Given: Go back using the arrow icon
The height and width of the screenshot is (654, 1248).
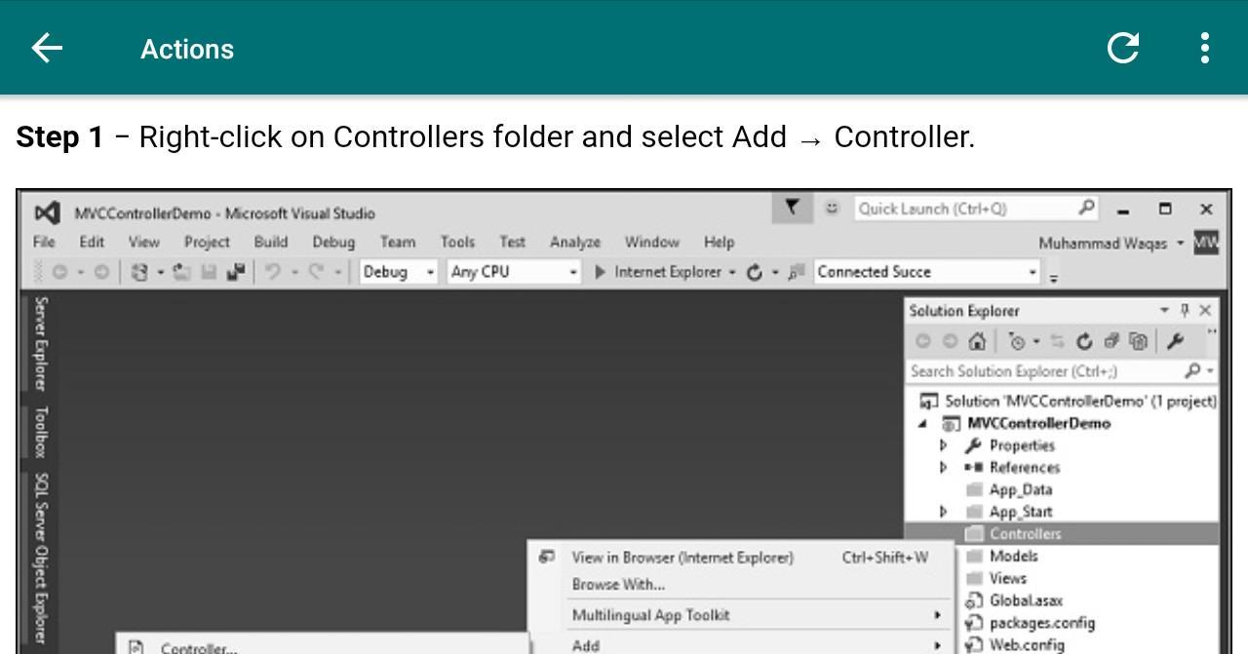Looking at the screenshot, I should coord(47,48).
